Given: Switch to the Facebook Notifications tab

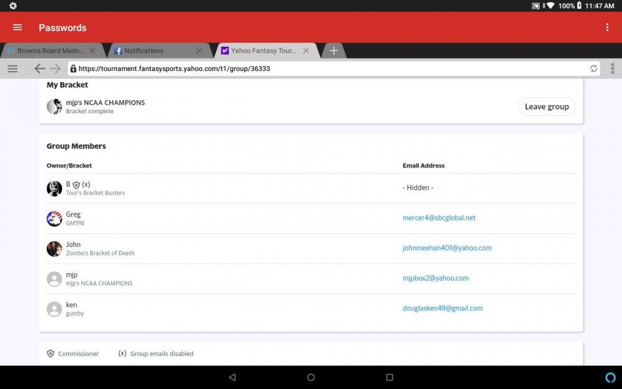Looking at the screenshot, I should 143,51.
